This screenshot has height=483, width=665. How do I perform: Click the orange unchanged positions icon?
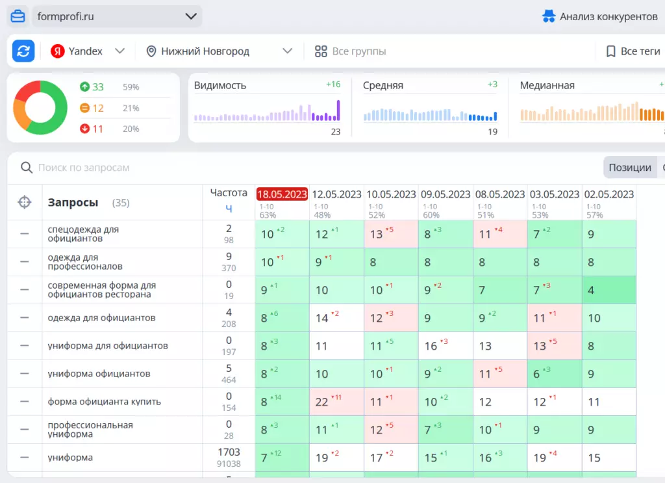pyautogui.click(x=85, y=108)
